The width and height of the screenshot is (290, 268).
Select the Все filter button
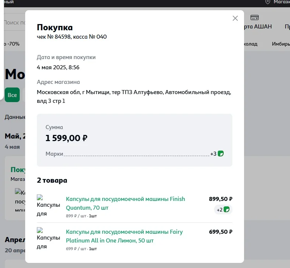[x=12, y=95]
